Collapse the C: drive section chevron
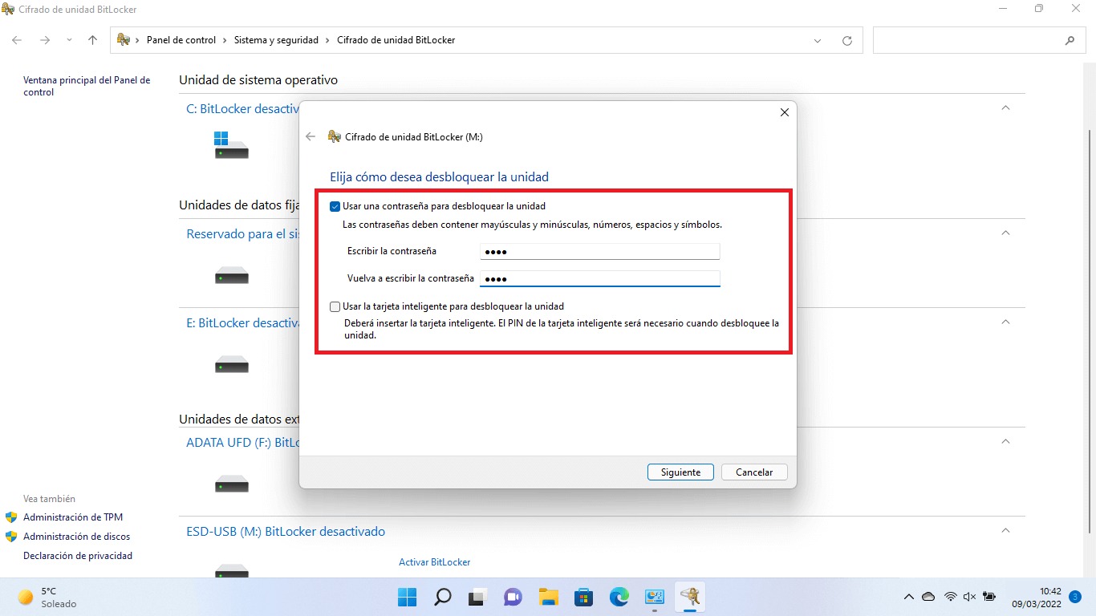The height and width of the screenshot is (616, 1096). (1005, 107)
